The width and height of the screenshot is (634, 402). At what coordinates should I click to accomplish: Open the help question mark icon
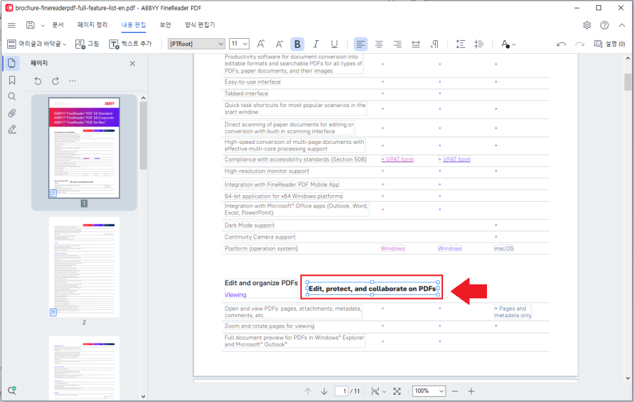click(604, 25)
